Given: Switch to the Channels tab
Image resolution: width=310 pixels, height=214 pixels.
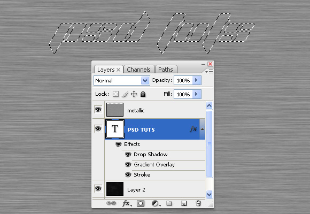Looking at the screenshot, I should tap(138, 70).
